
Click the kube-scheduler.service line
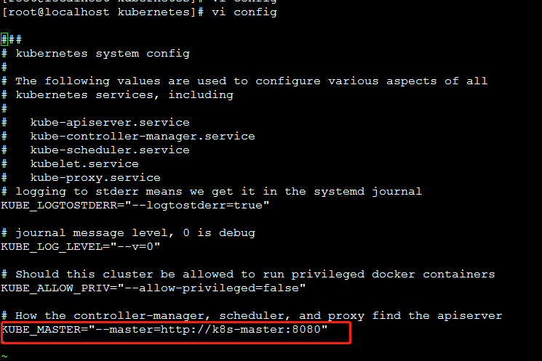109,150
